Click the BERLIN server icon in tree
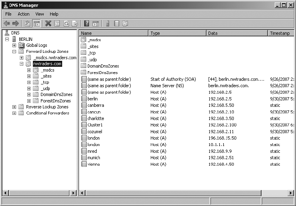 click(14, 39)
